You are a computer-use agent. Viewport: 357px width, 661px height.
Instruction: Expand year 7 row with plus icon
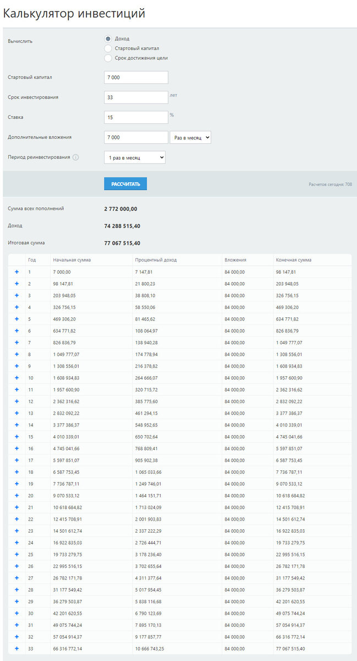tap(17, 342)
